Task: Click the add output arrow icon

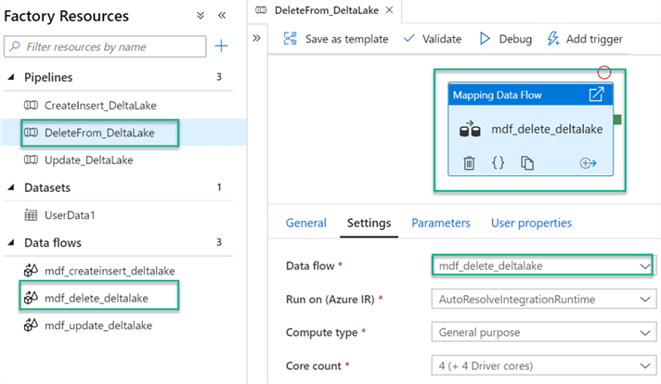Action: 587,163
